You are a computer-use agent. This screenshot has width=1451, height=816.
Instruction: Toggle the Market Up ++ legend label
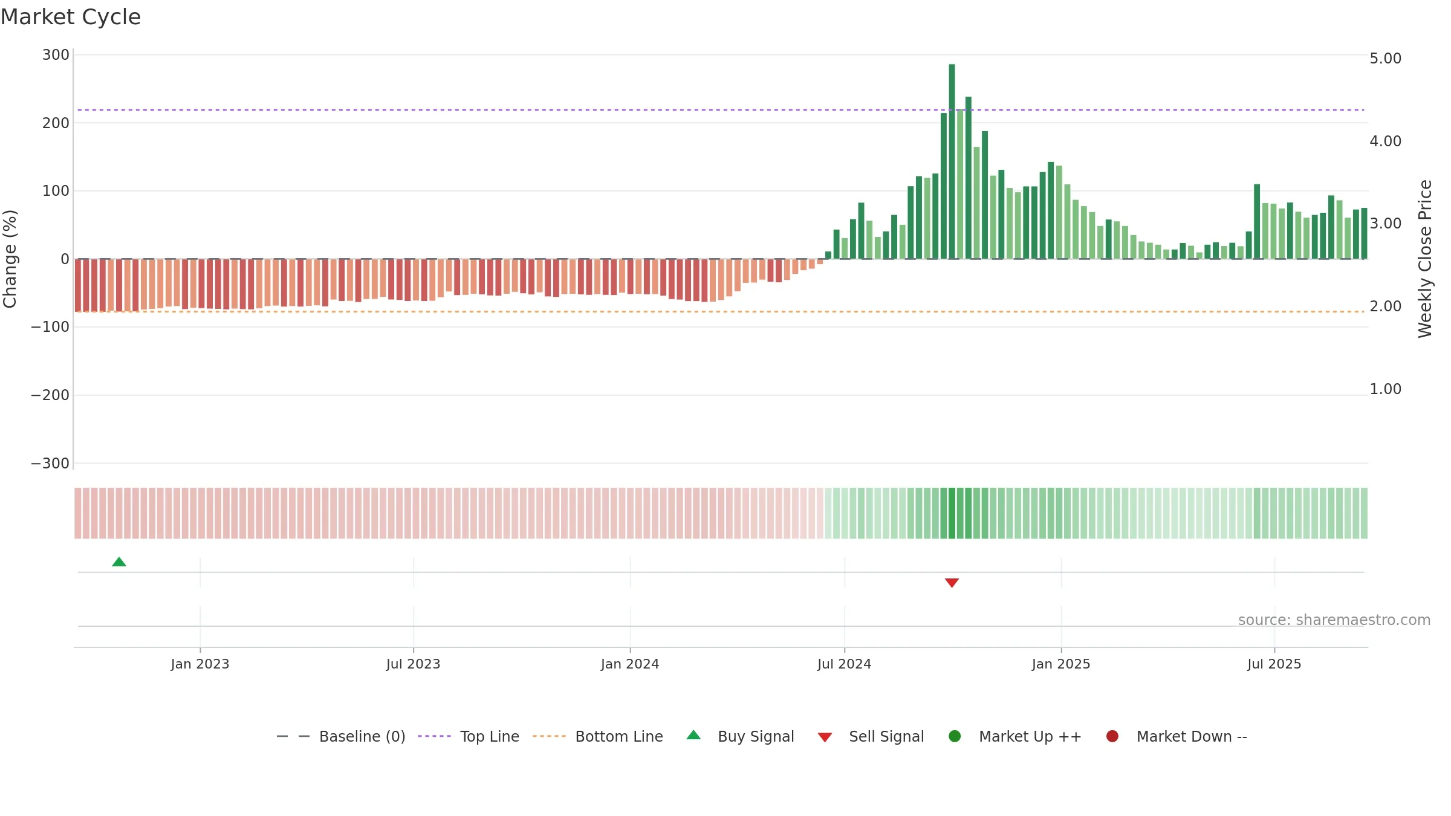click(1030, 736)
